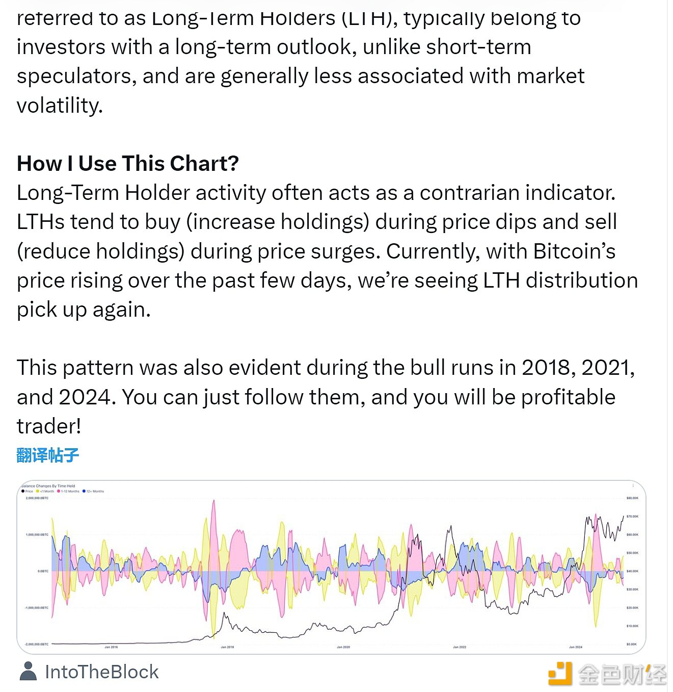Click the 翻译帖子 translate post link
Screen dimensions: 673x692
click(x=48, y=455)
